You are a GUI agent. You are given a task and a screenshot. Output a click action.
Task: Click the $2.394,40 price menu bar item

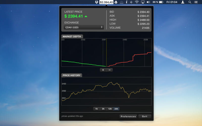click(106, 2)
